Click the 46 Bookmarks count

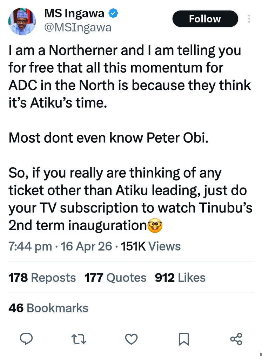coord(48,308)
